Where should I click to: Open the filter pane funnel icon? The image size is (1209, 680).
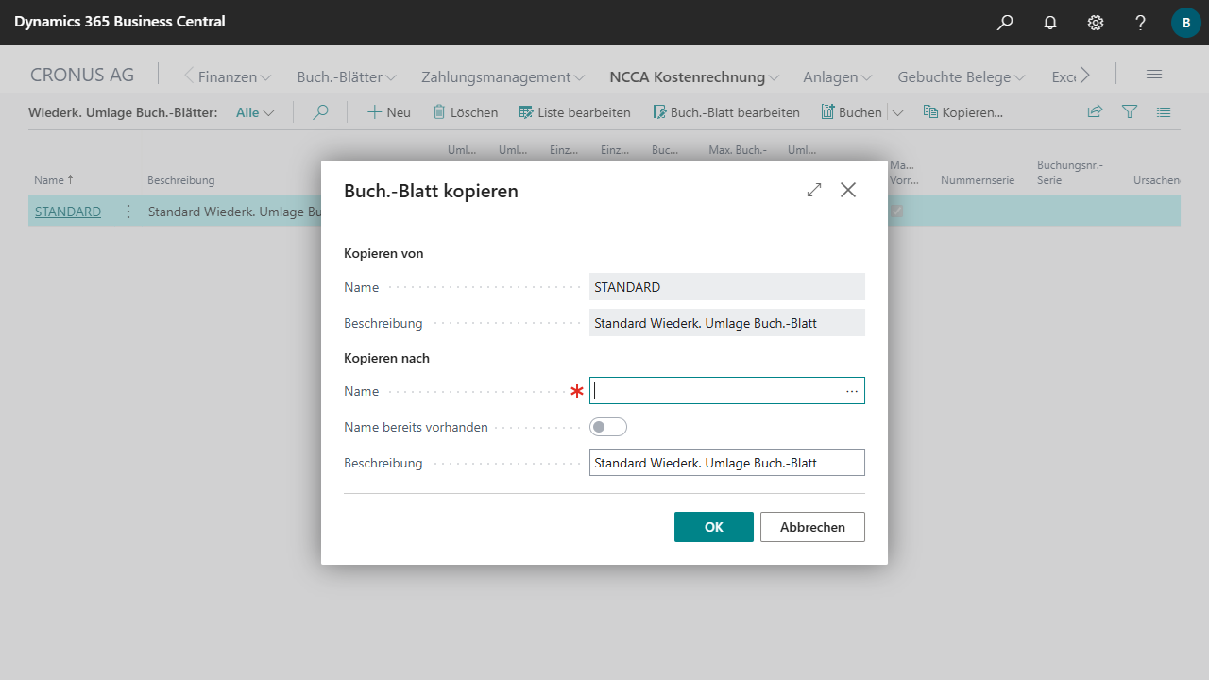pyautogui.click(x=1129, y=112)
